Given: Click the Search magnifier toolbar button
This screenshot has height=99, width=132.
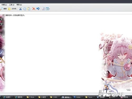Looking at the screenshot, I should [x=3, y=9].
